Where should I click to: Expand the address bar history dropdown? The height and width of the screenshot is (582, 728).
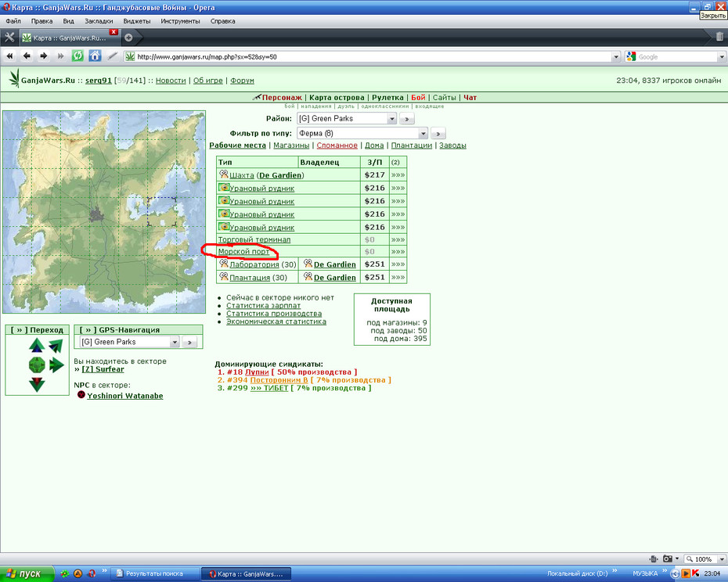pyautogui.click(x=616, y=56)
